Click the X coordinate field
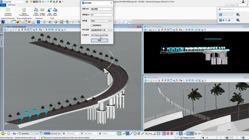This screenshot has width=249, height=140. click(72, 134)
